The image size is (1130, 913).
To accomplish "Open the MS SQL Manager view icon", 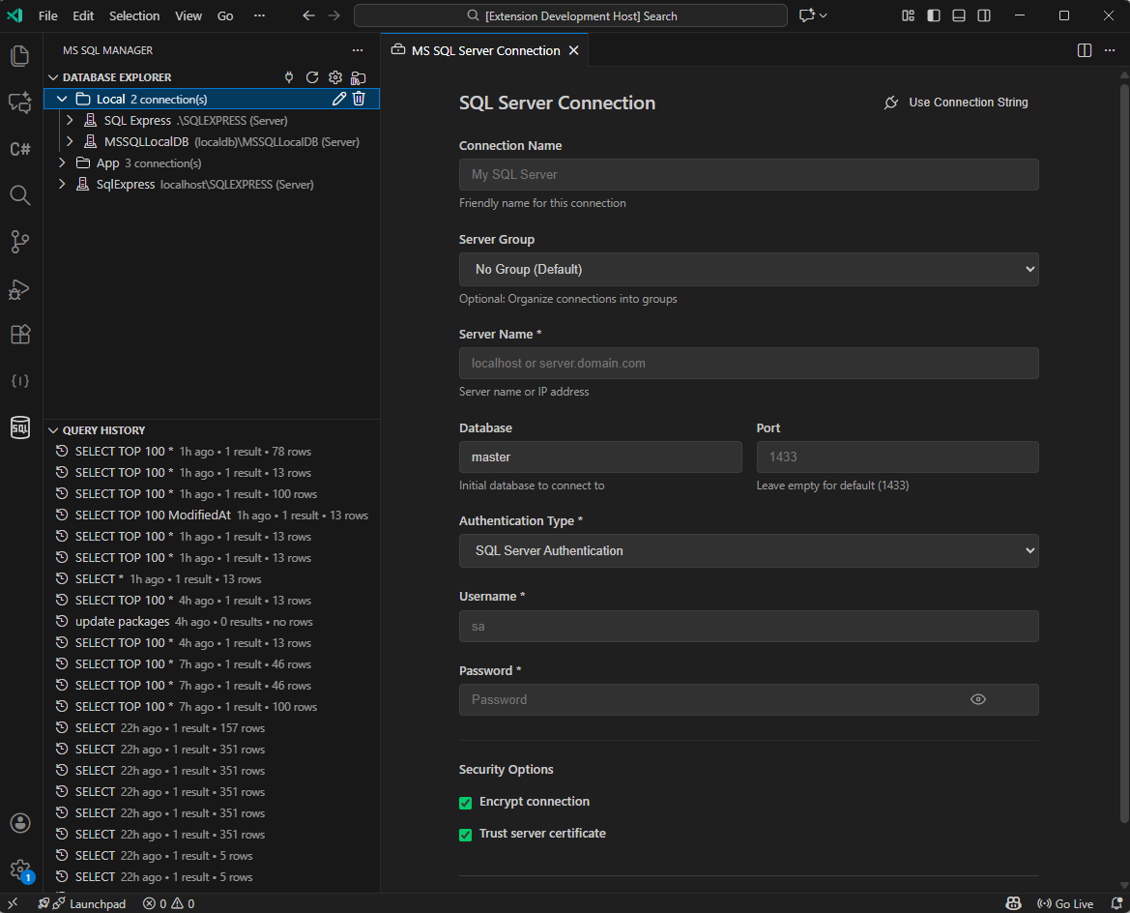I will click(20, 427).
